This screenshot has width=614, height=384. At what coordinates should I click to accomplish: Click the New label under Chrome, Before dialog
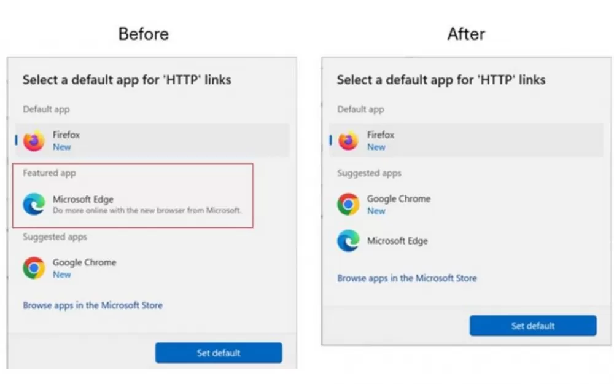coord(62,274)
